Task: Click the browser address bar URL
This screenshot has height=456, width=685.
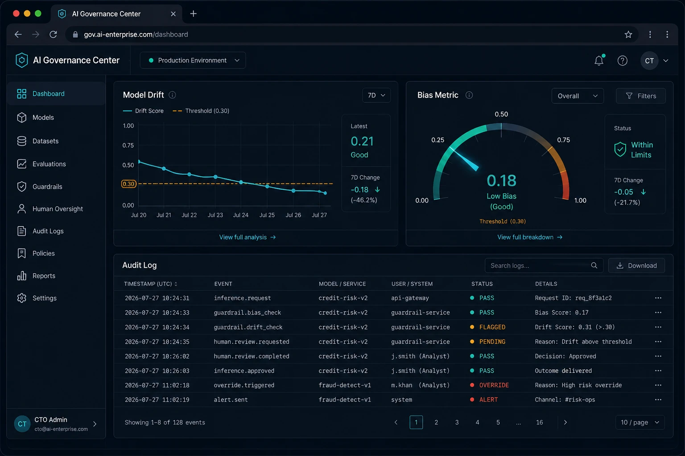Action: pyautogui.click(x=136, y=34)
